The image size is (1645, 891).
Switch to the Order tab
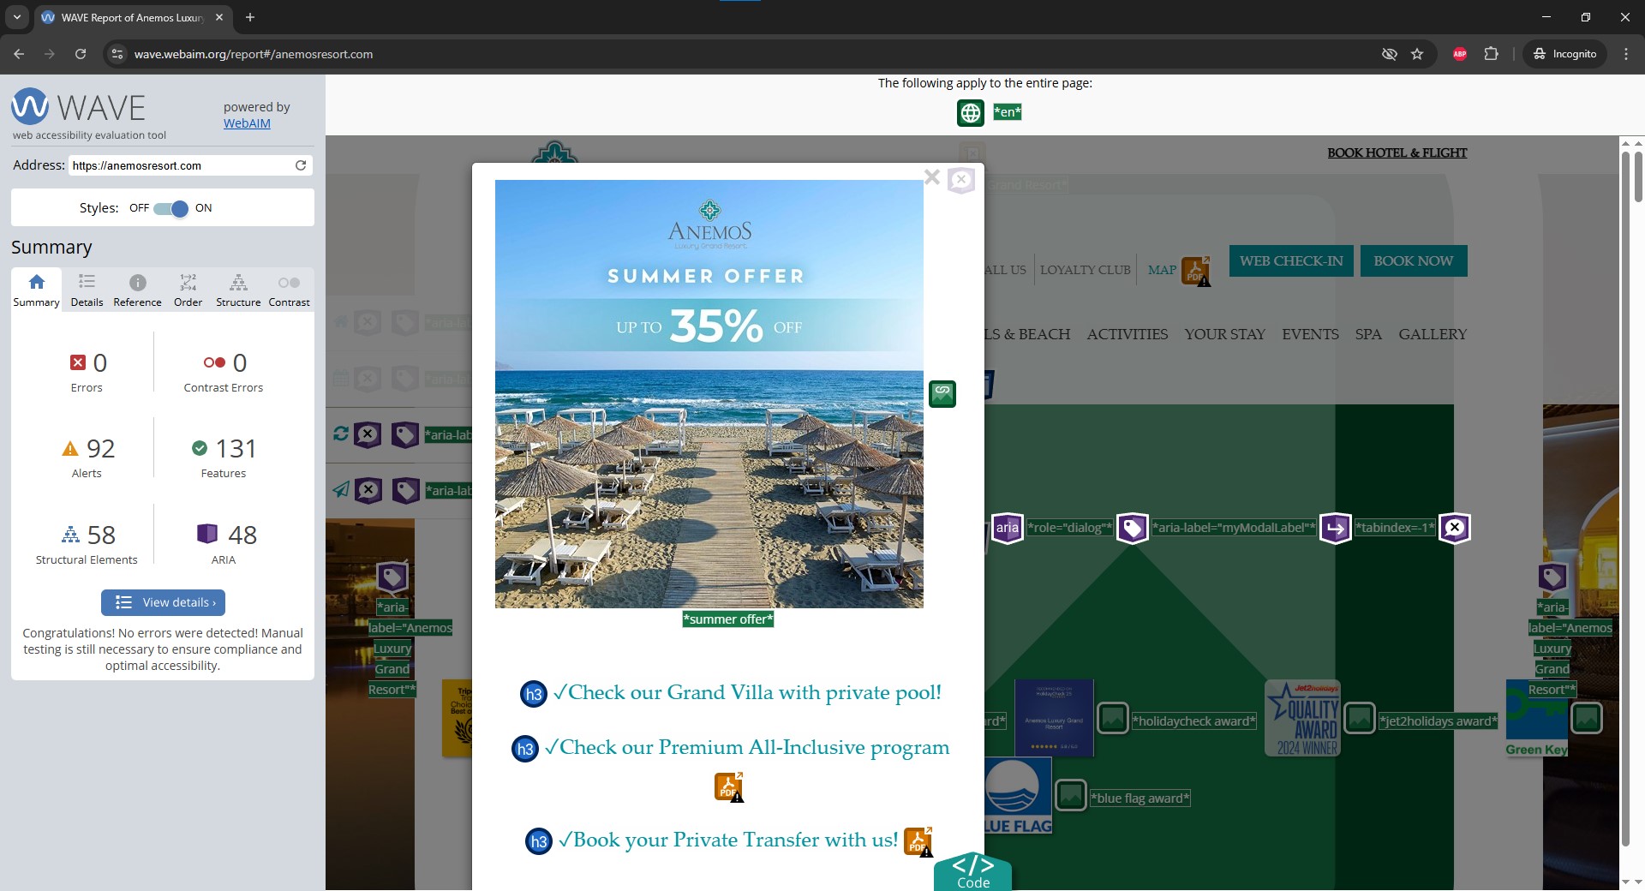(188, 290)
